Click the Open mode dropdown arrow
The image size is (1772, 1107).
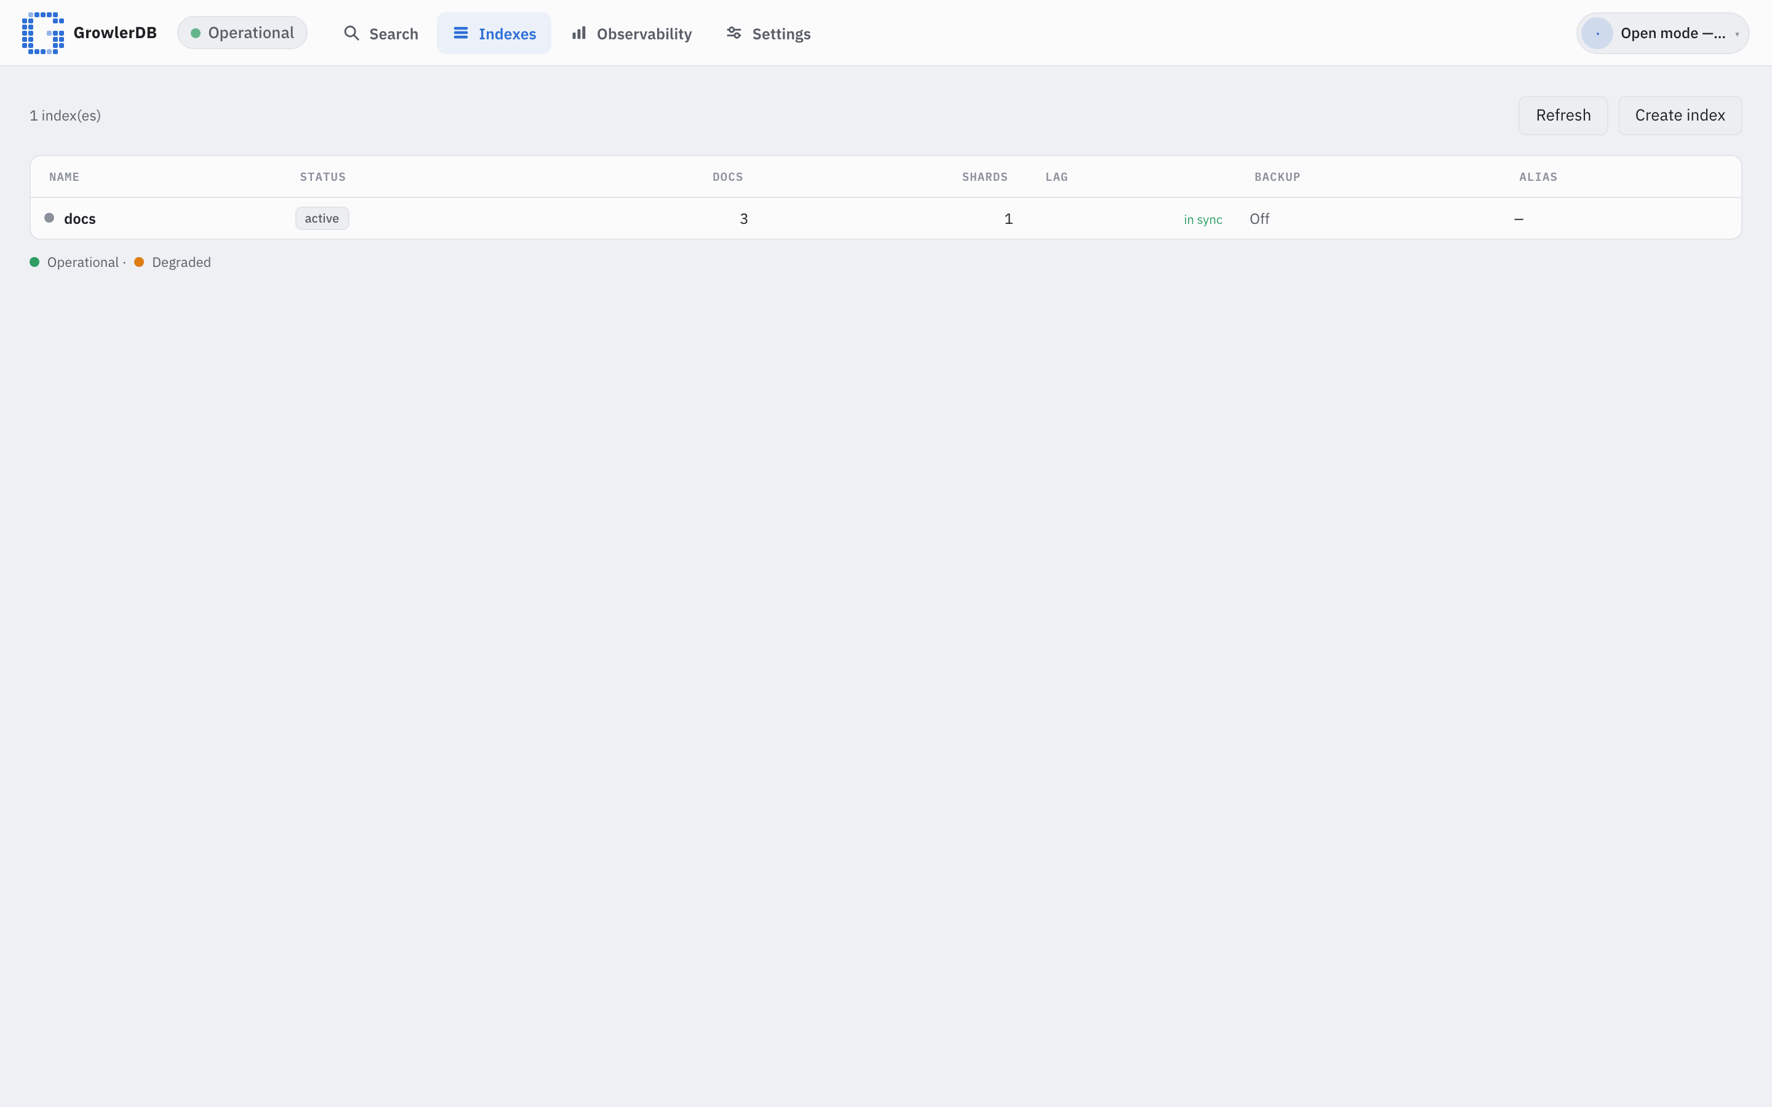coord(1737,34)
